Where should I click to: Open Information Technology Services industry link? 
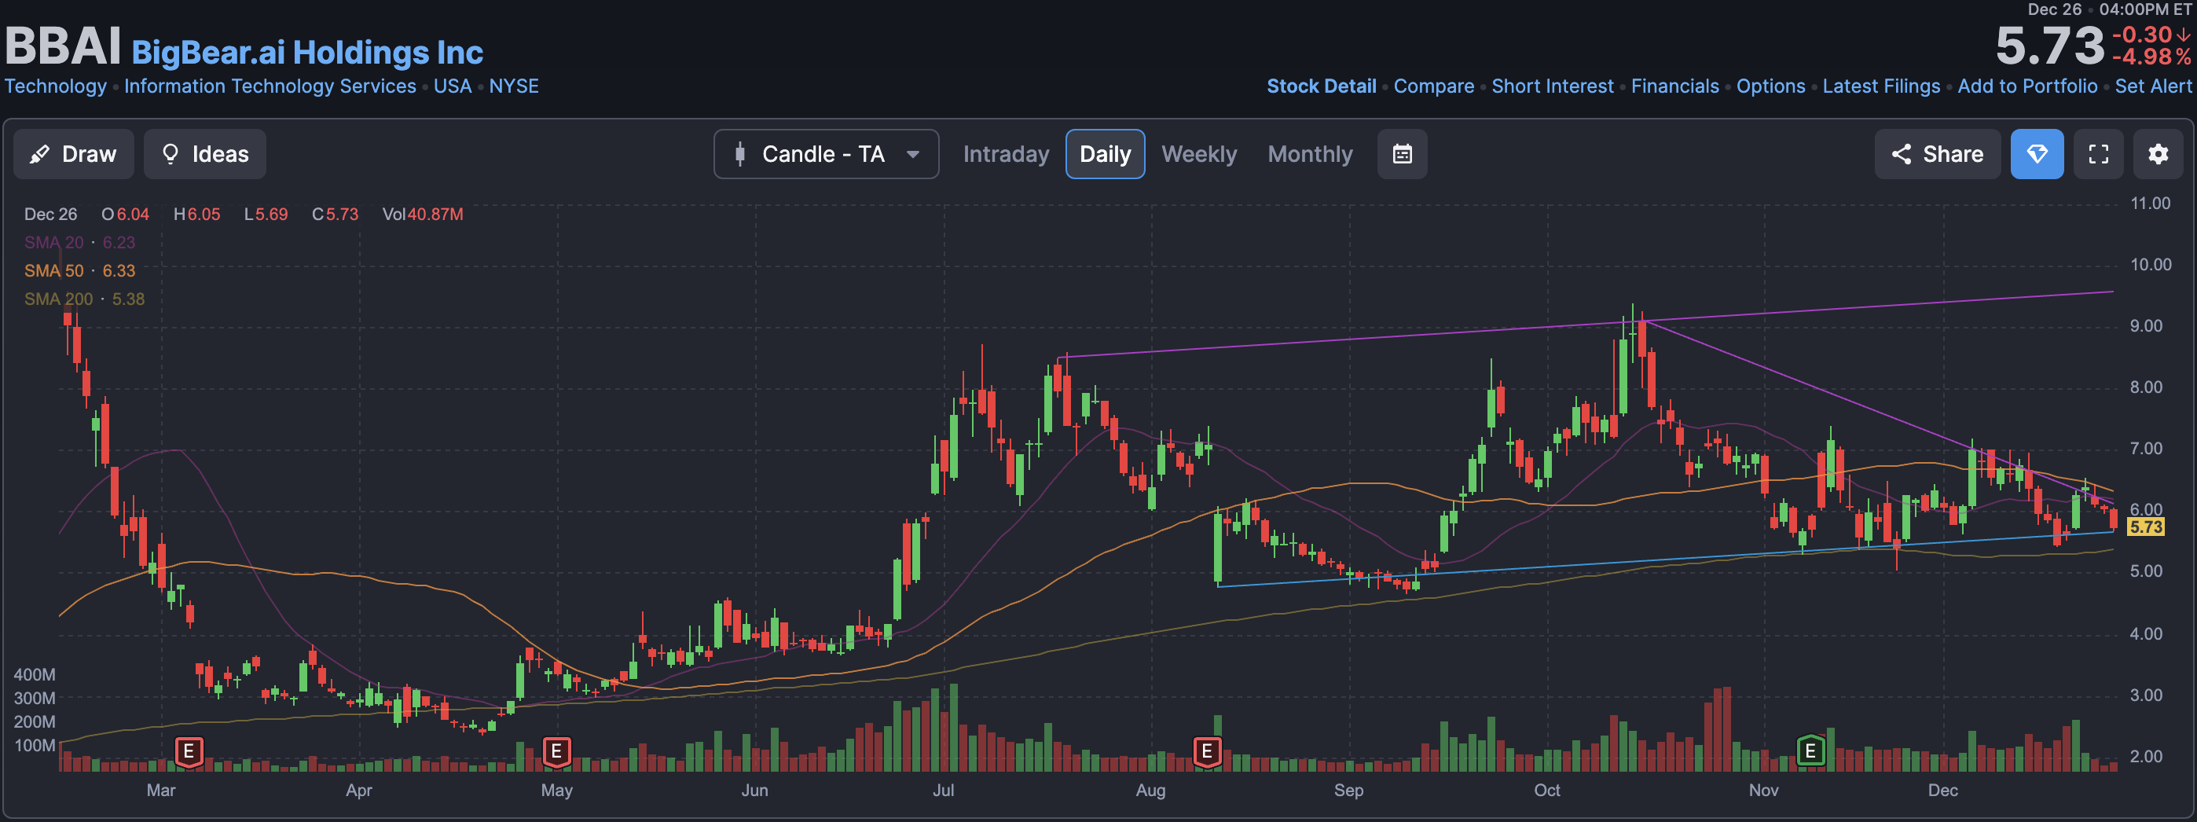[270, 86]
